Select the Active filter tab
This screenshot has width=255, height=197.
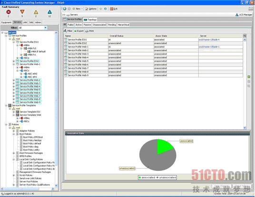[78, 25]
